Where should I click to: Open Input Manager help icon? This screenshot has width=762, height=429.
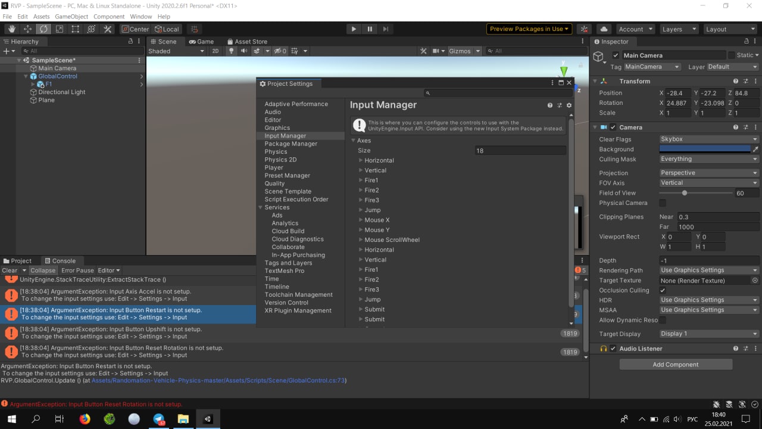550,105
